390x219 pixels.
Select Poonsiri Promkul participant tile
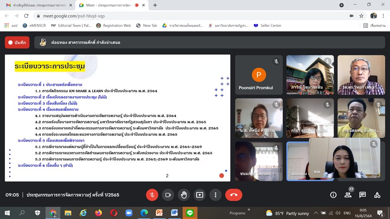point(258,75)
